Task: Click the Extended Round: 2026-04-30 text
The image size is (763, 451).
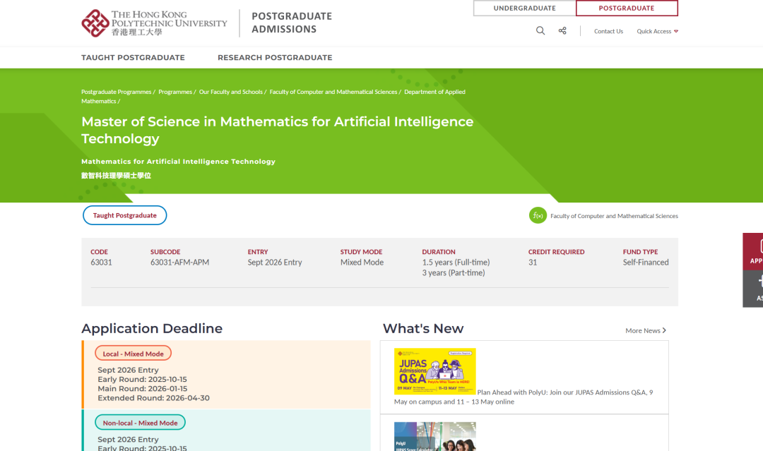Action: pyautogui.click(x=154, y=398)
